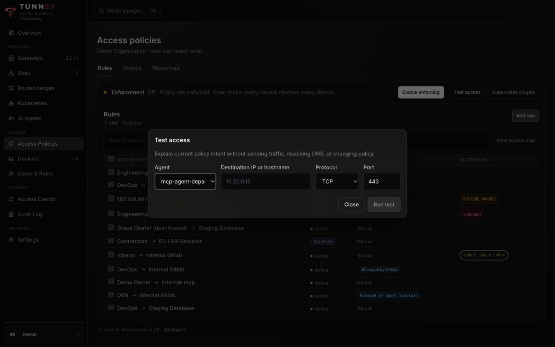Click the Gateways server icon
The height and width of the screenshot is (347, 555).
click(11, 58)
